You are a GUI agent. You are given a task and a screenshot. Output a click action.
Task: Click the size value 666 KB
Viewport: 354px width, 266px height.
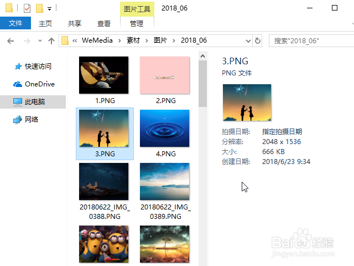pyautogui.click(x=273, y=152)
